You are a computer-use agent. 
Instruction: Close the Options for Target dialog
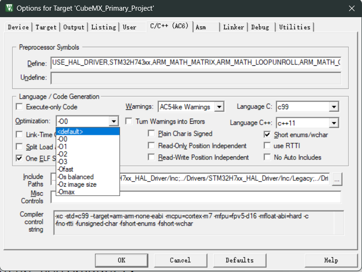click(x=352, y=8)
